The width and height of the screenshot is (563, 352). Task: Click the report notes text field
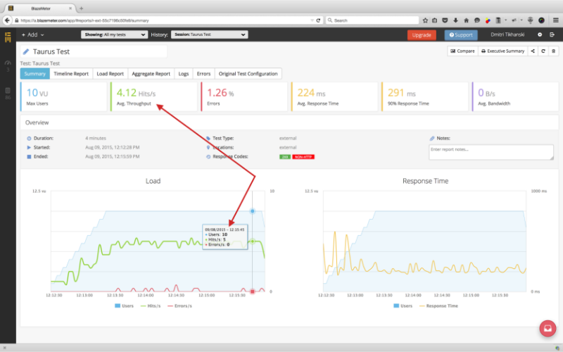coord(491,152)
